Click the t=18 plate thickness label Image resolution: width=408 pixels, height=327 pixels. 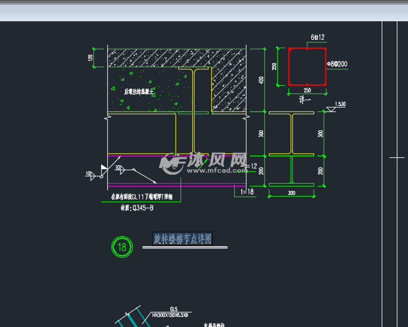tap(247, 191)
